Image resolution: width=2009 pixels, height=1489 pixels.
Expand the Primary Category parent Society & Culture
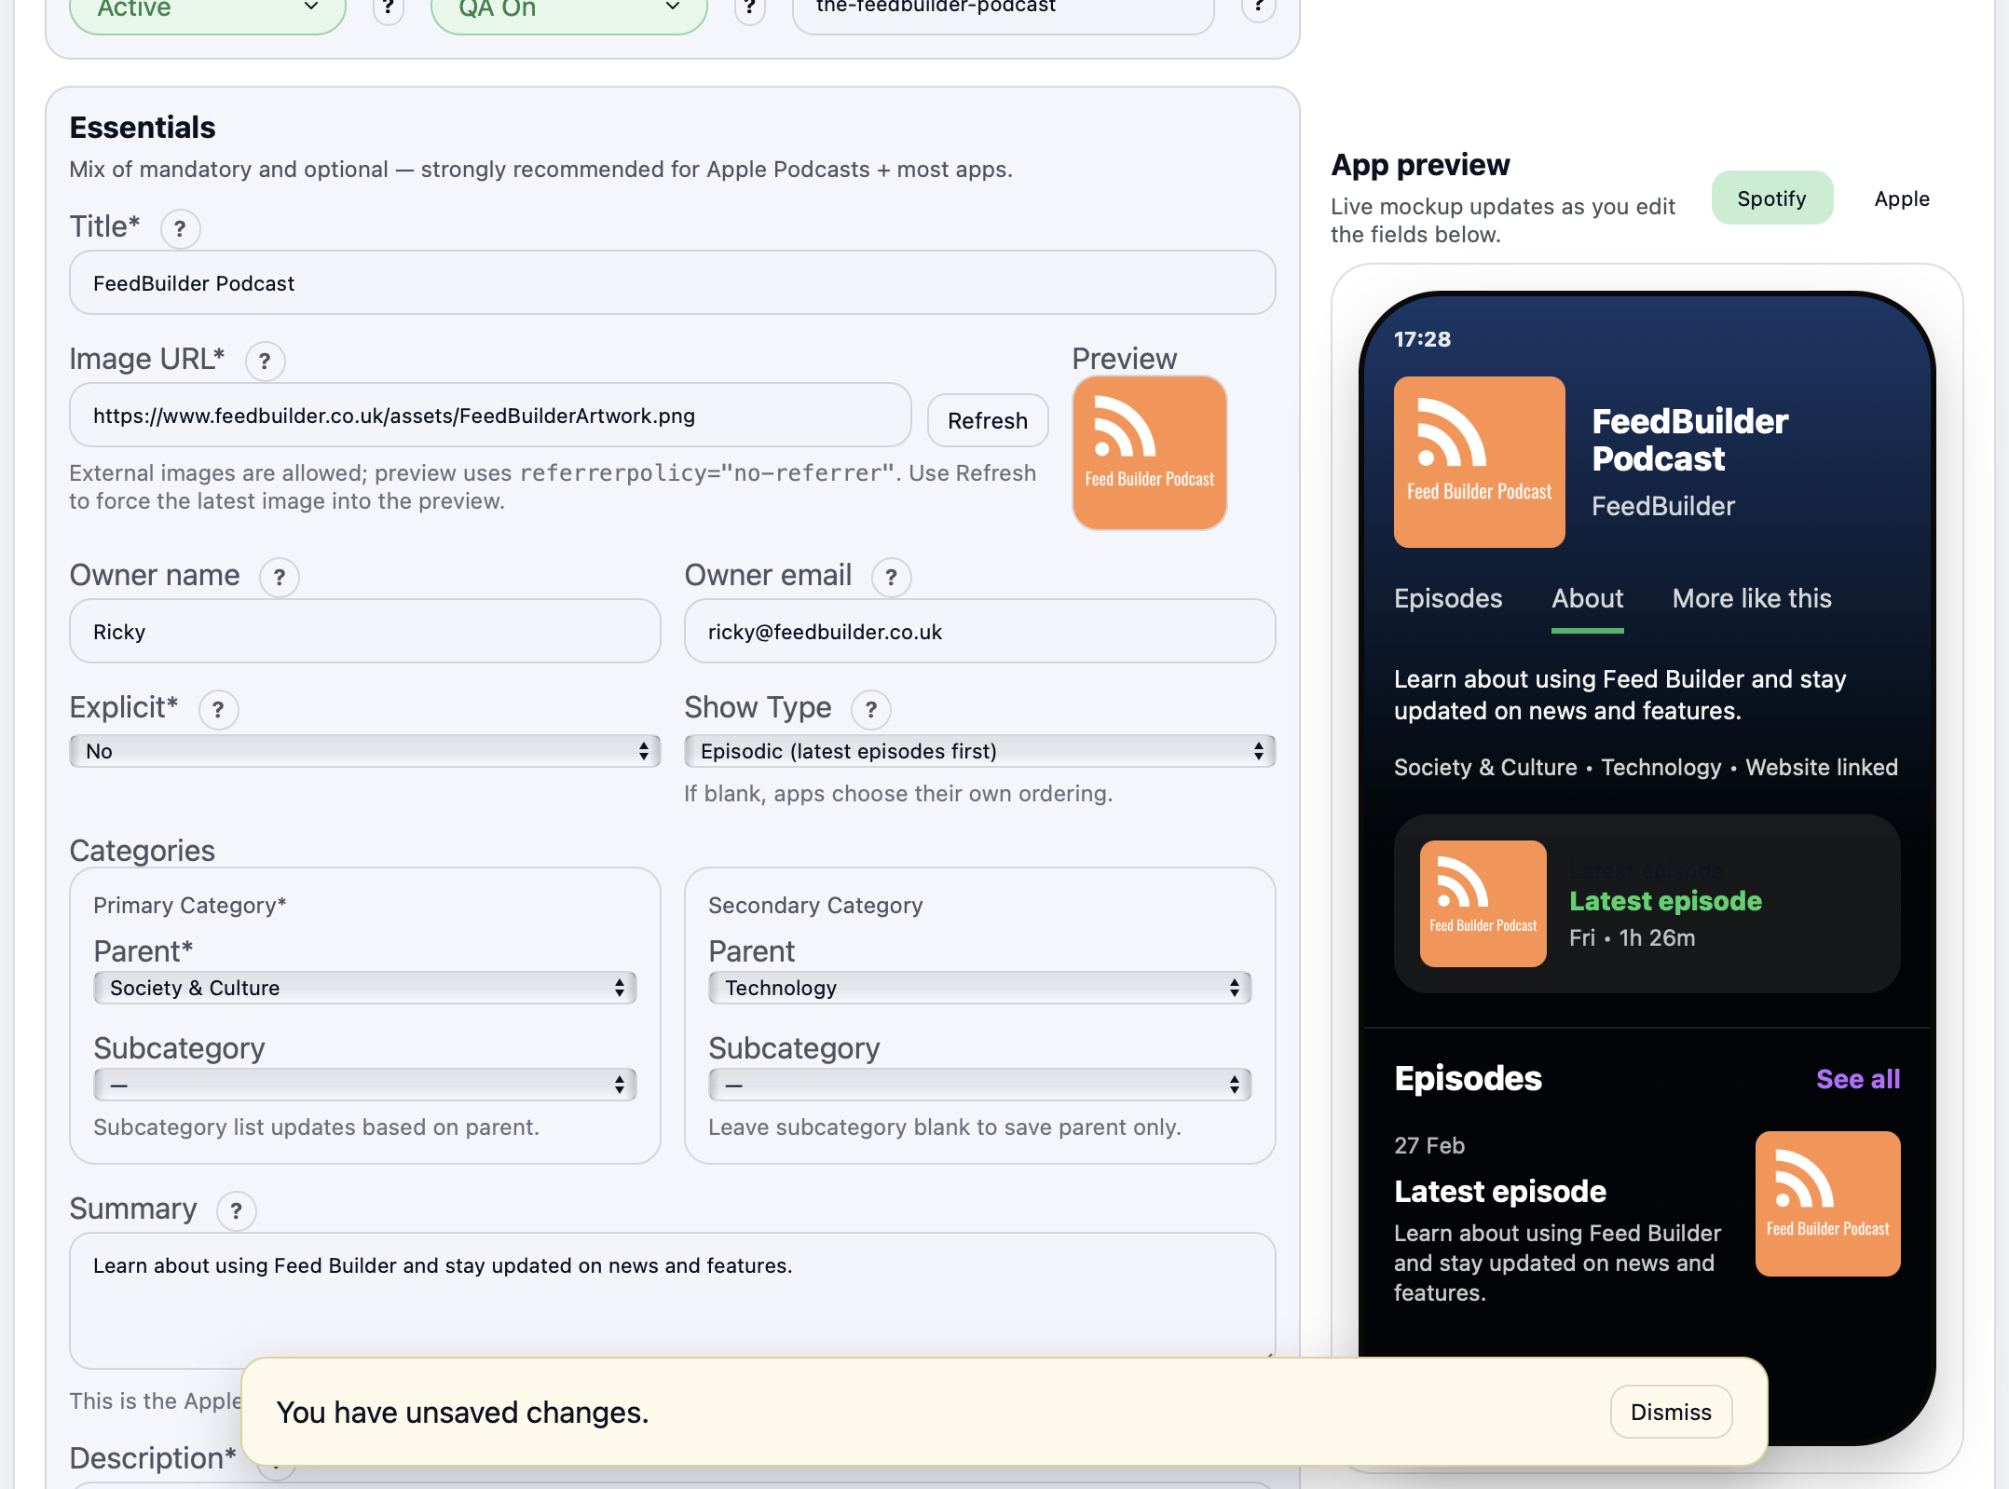tap(364, 988)
